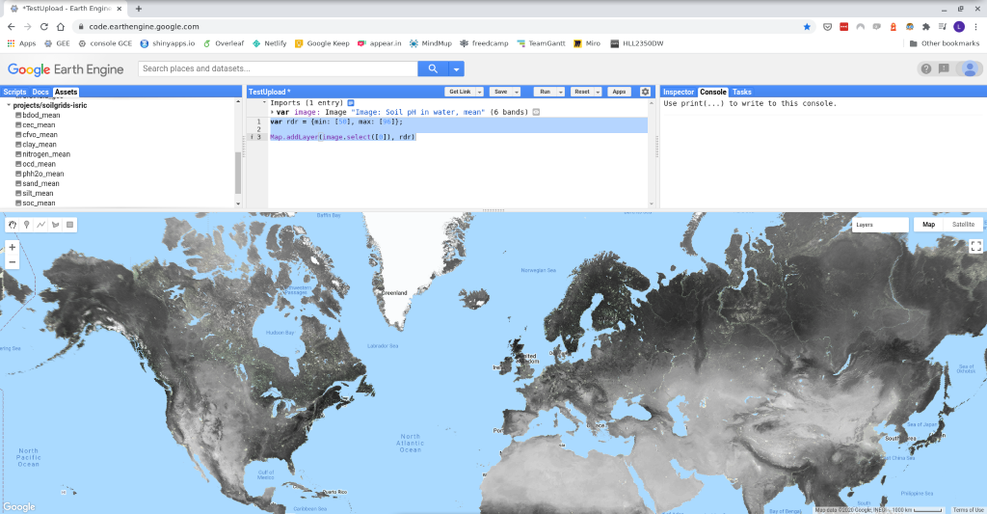The image size is (987, 514).
Task: Open the Scripts tab
Action: coord(14,92)
